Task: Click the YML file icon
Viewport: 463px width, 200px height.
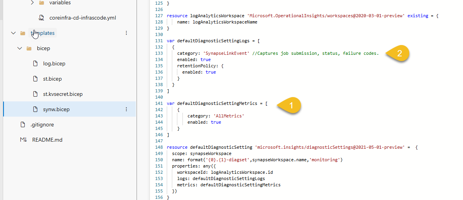Action: pyautogui.click(x=41, y=18)
